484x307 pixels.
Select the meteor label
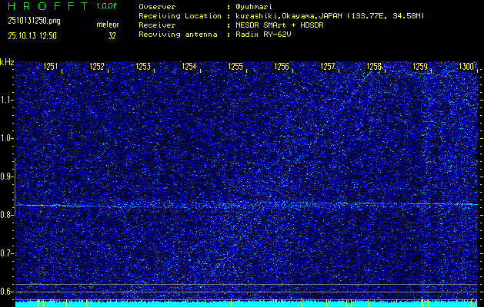[107, 25]
